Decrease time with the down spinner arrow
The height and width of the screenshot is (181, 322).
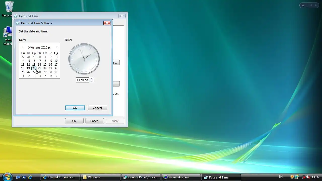[91, 81]
